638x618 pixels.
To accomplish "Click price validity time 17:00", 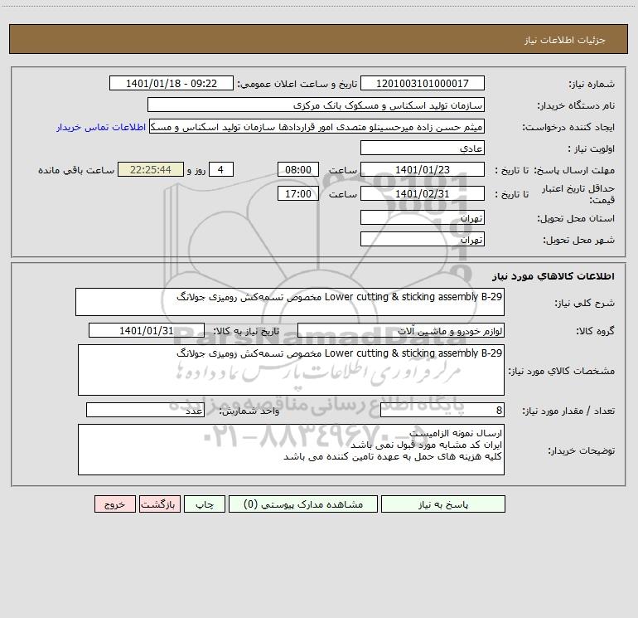I will [x=297, y=193].
